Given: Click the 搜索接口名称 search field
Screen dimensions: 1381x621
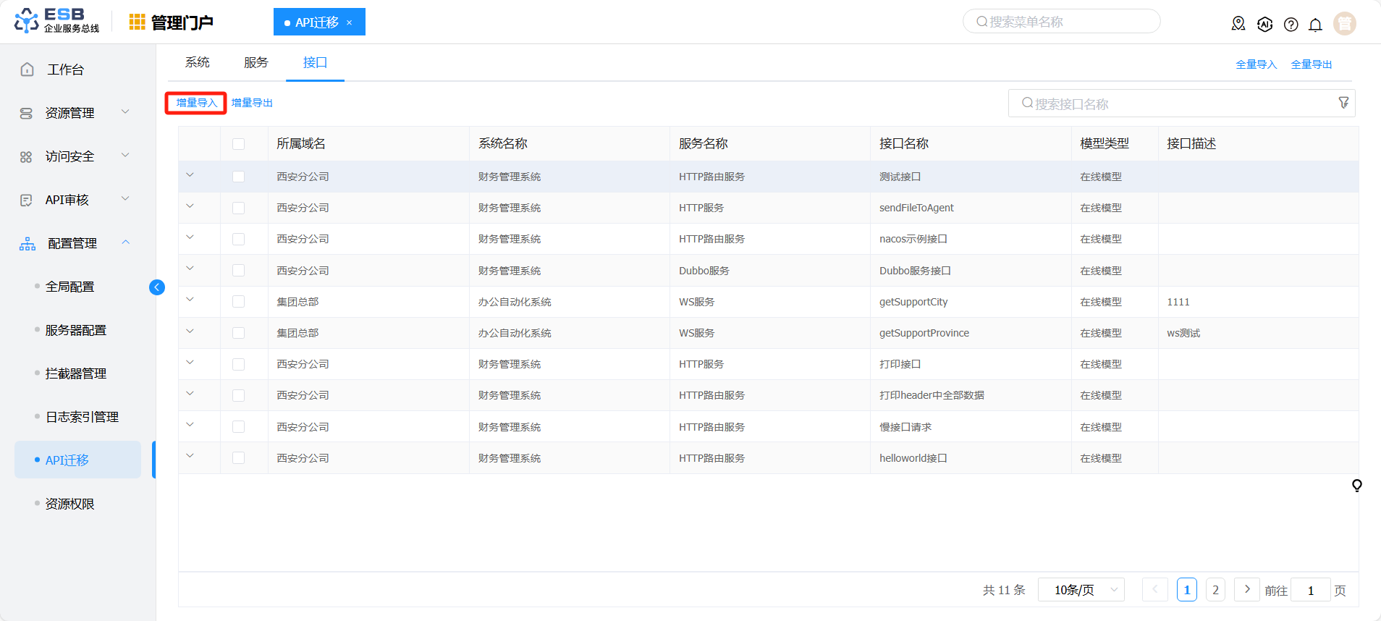Looking at the screenshot, I should [1173, 104].
